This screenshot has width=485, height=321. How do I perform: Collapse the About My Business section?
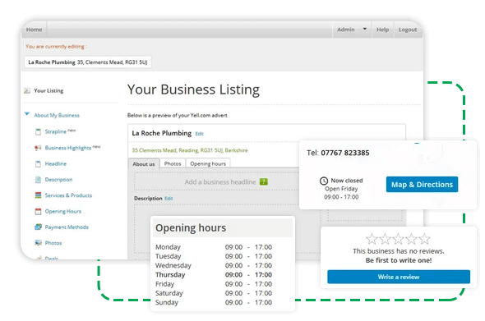27,114
